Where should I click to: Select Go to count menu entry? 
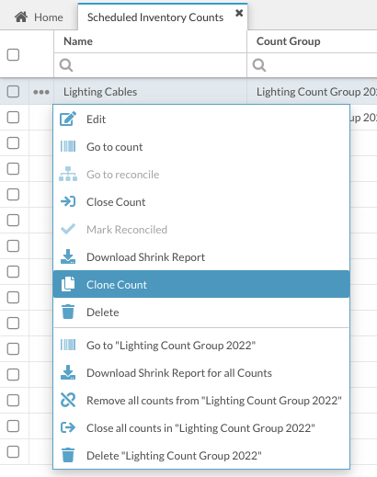pyautogui.click(x=201, y=147)
